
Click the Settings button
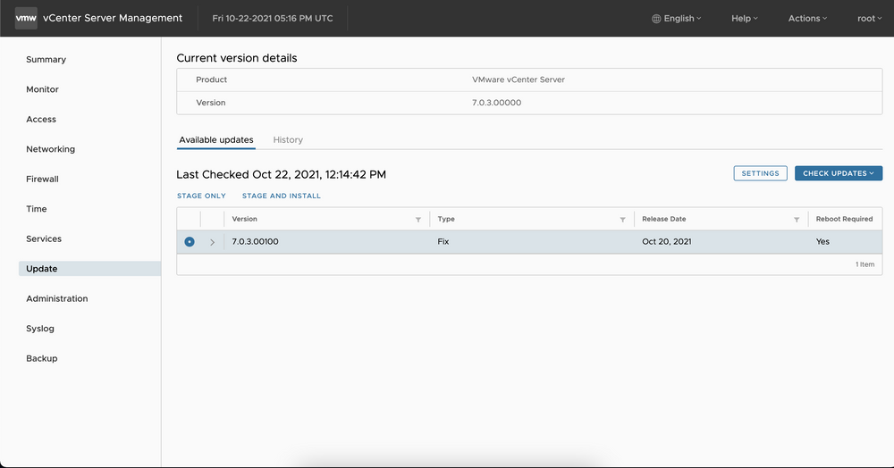pyautogui.click(x=760, y=173)
